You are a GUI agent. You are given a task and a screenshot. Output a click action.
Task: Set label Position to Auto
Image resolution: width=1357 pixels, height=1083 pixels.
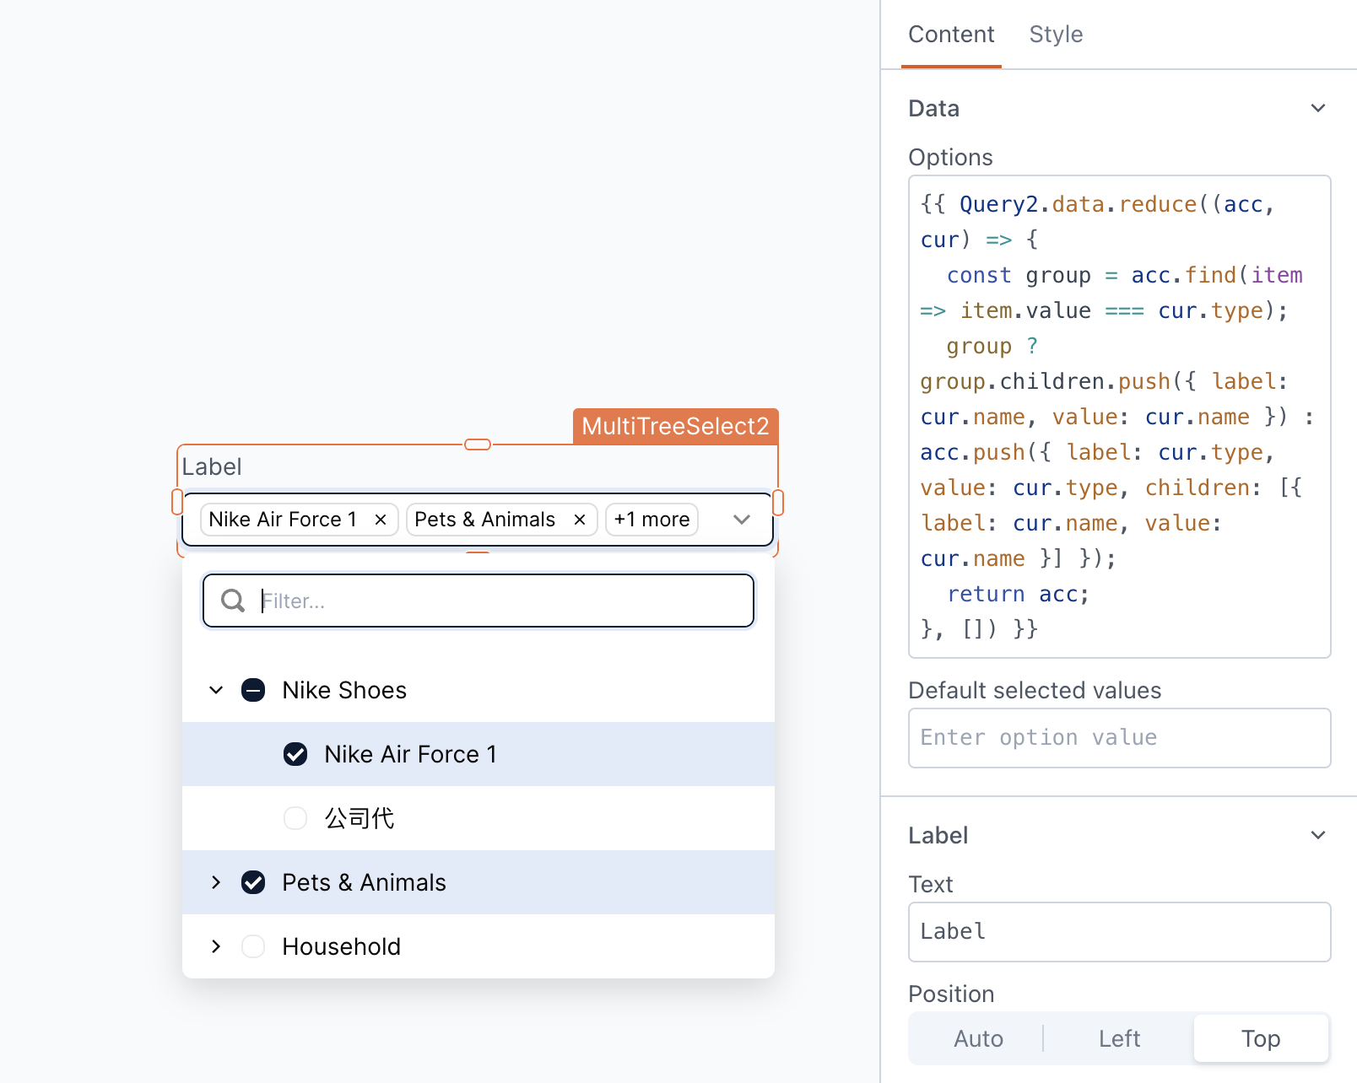pos(977,1038)
